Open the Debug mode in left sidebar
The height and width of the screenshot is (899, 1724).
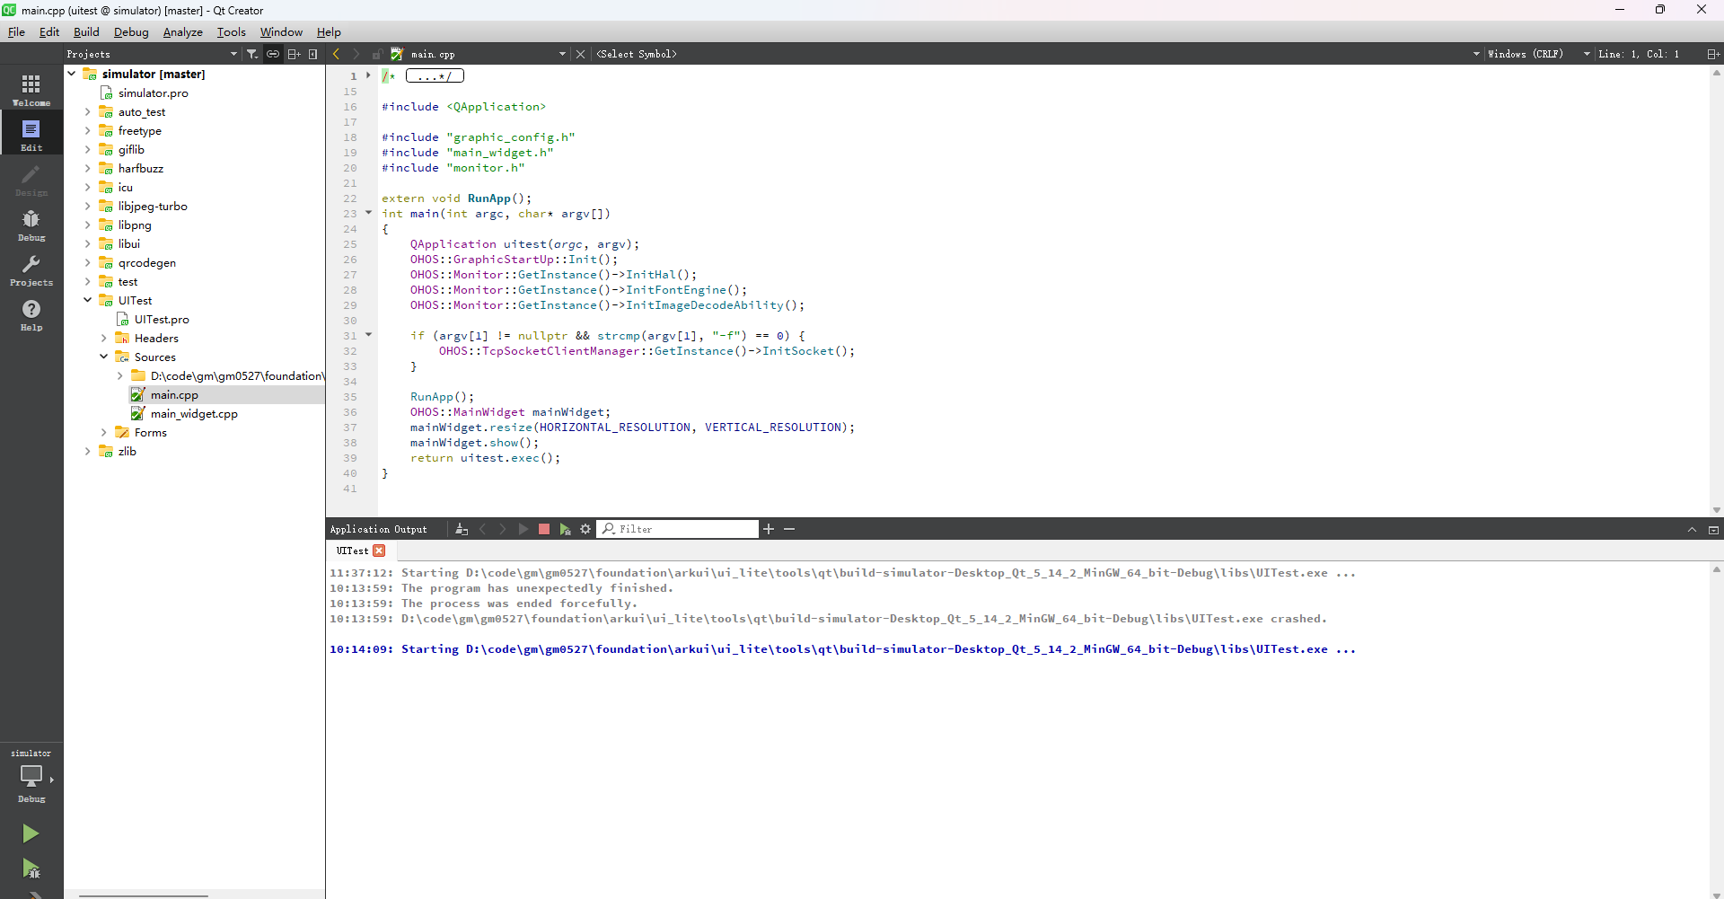click(x=31, y=225)
